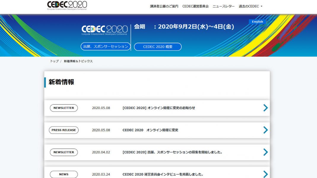Screen dimensions: 317x178
Task: Switch the site language using the English button
Action: point(257,22)
